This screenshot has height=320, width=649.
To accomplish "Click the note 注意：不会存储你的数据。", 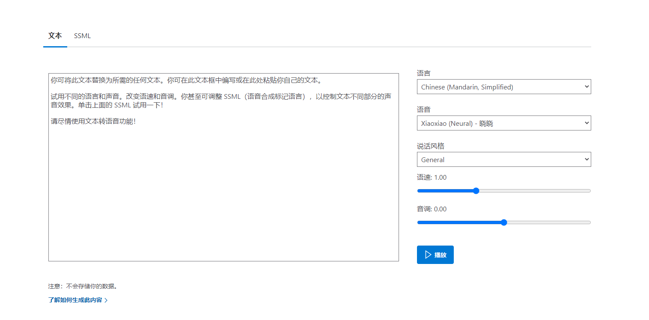I will [83, 286].
